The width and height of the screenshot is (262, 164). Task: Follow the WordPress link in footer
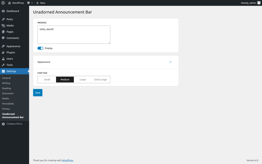point(68,160)
